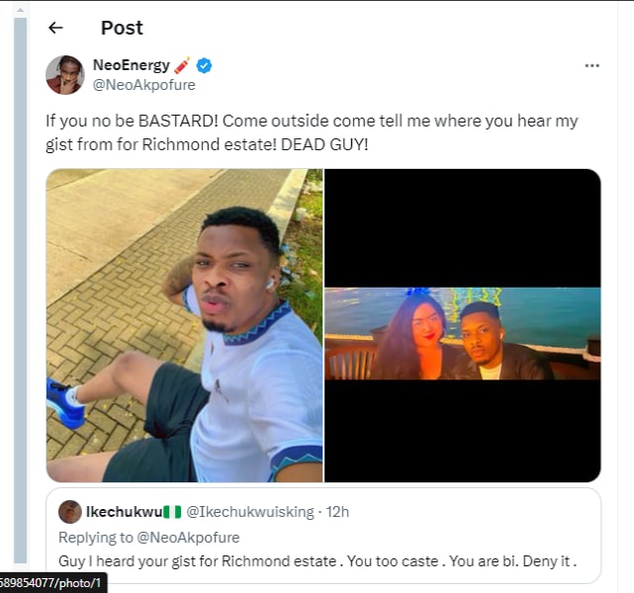
Task: Click the blue verified badge
Action: click(205, 65)
